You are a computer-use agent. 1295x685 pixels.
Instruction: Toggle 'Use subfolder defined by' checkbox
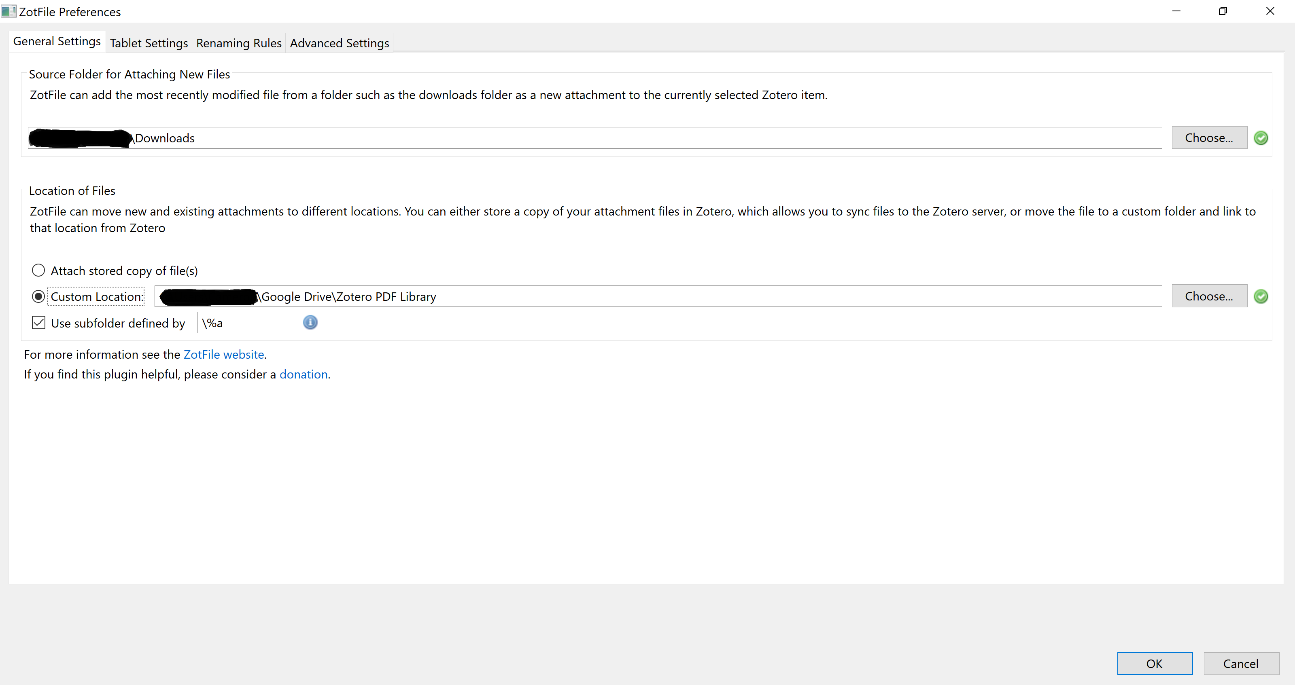(x=38, y=322)
